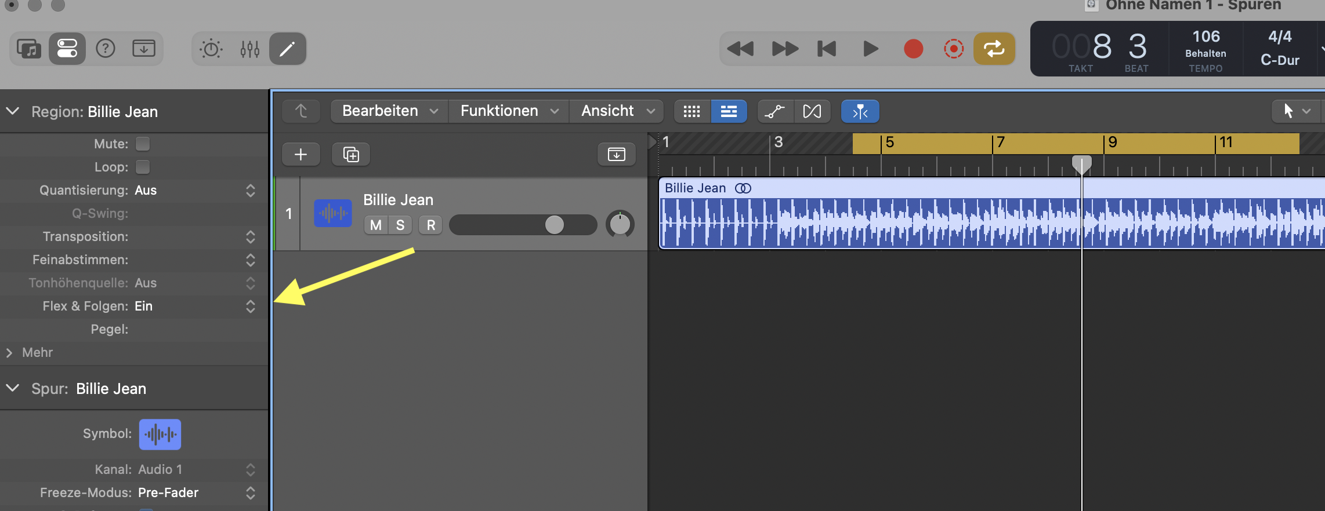Open the Transposition stepper menu
Screen dimensions: 1325x511
(250, 237)
